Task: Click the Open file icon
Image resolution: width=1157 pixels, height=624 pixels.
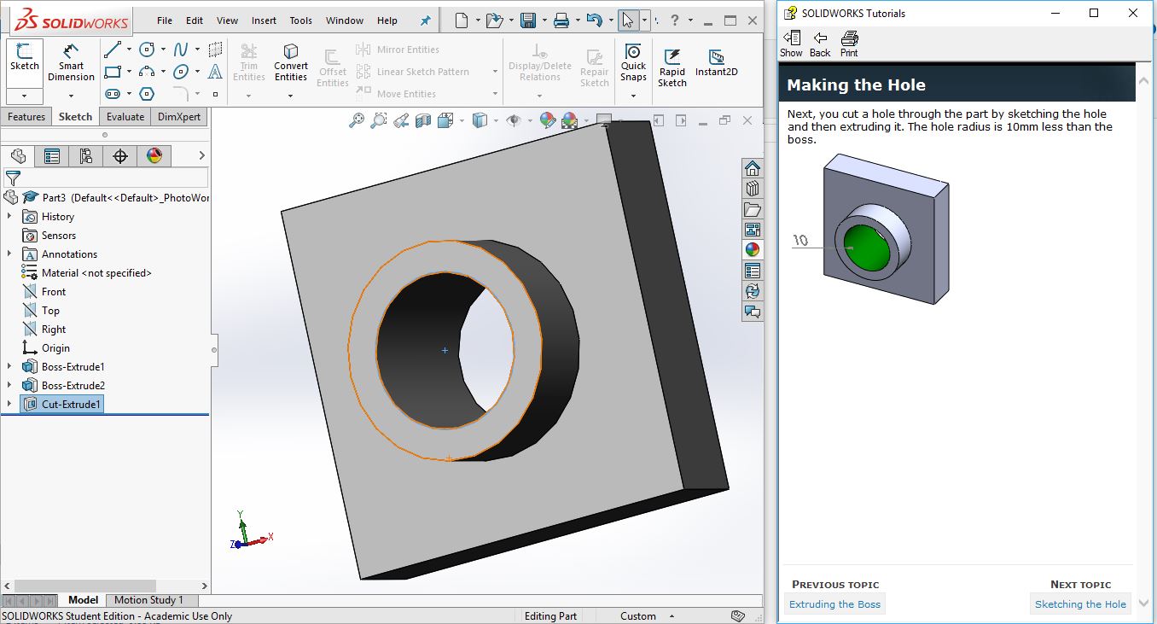Action: pyautogui.click(x=494, y=20)
